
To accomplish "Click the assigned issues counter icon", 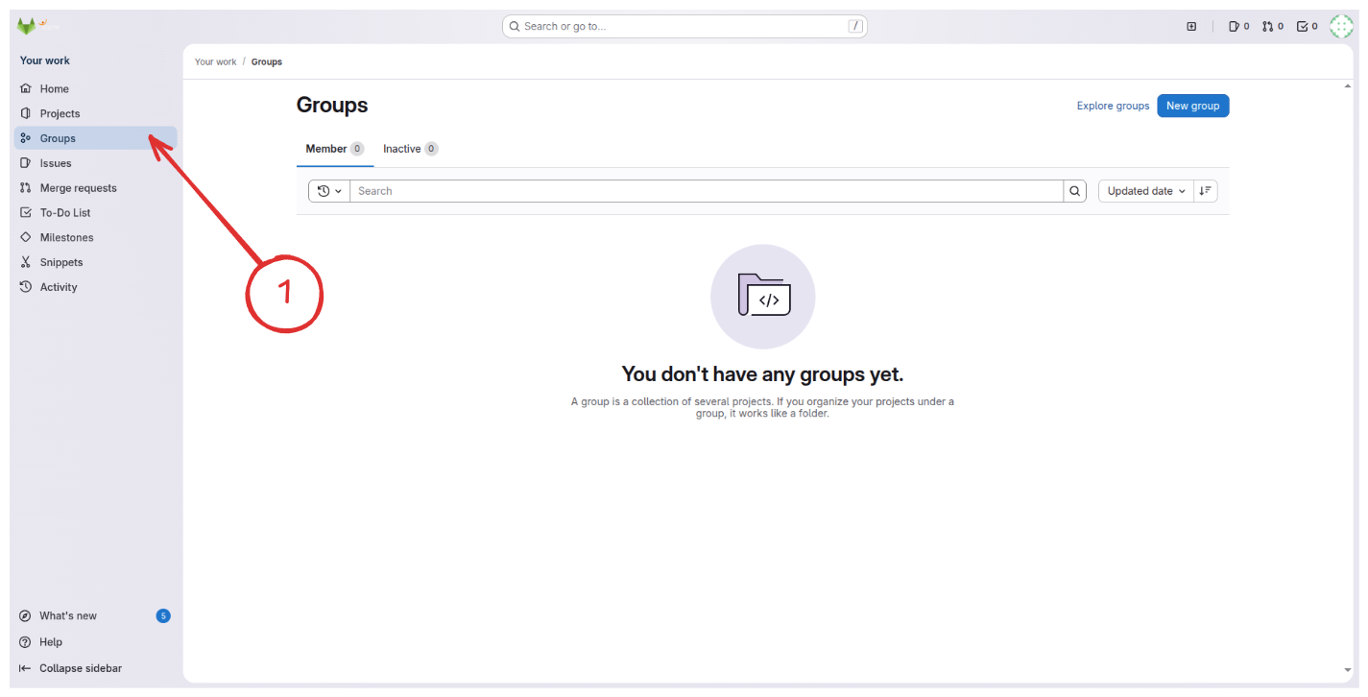I will pos(1236,26).
